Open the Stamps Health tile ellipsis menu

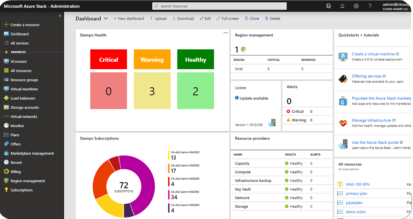[226, 33]
